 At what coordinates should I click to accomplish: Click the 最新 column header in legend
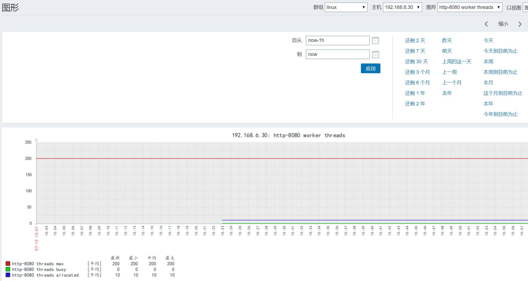(x=115, y=258)
